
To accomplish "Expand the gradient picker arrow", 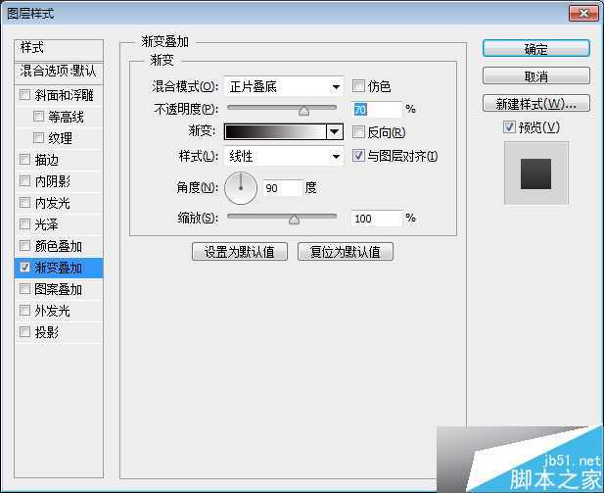I will (335, 132).
